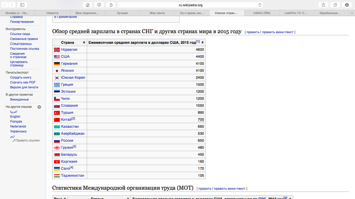The height and width of the screenshot is (199, 355).
Task: Switch to English language version
Action: 15,116
